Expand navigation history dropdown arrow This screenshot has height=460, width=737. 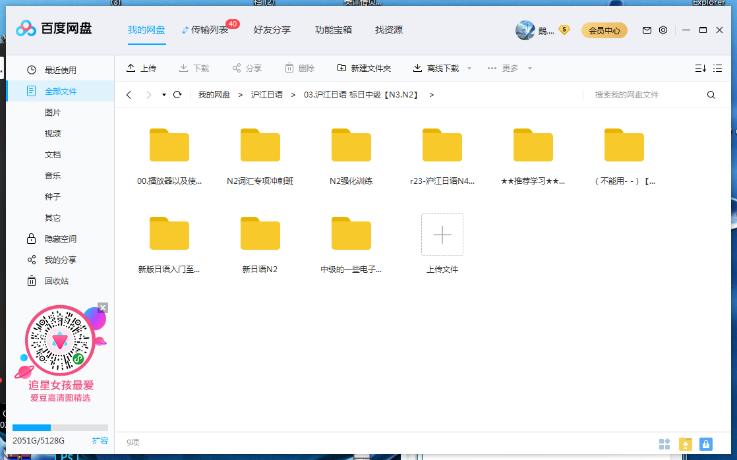[x=164, y=95]
